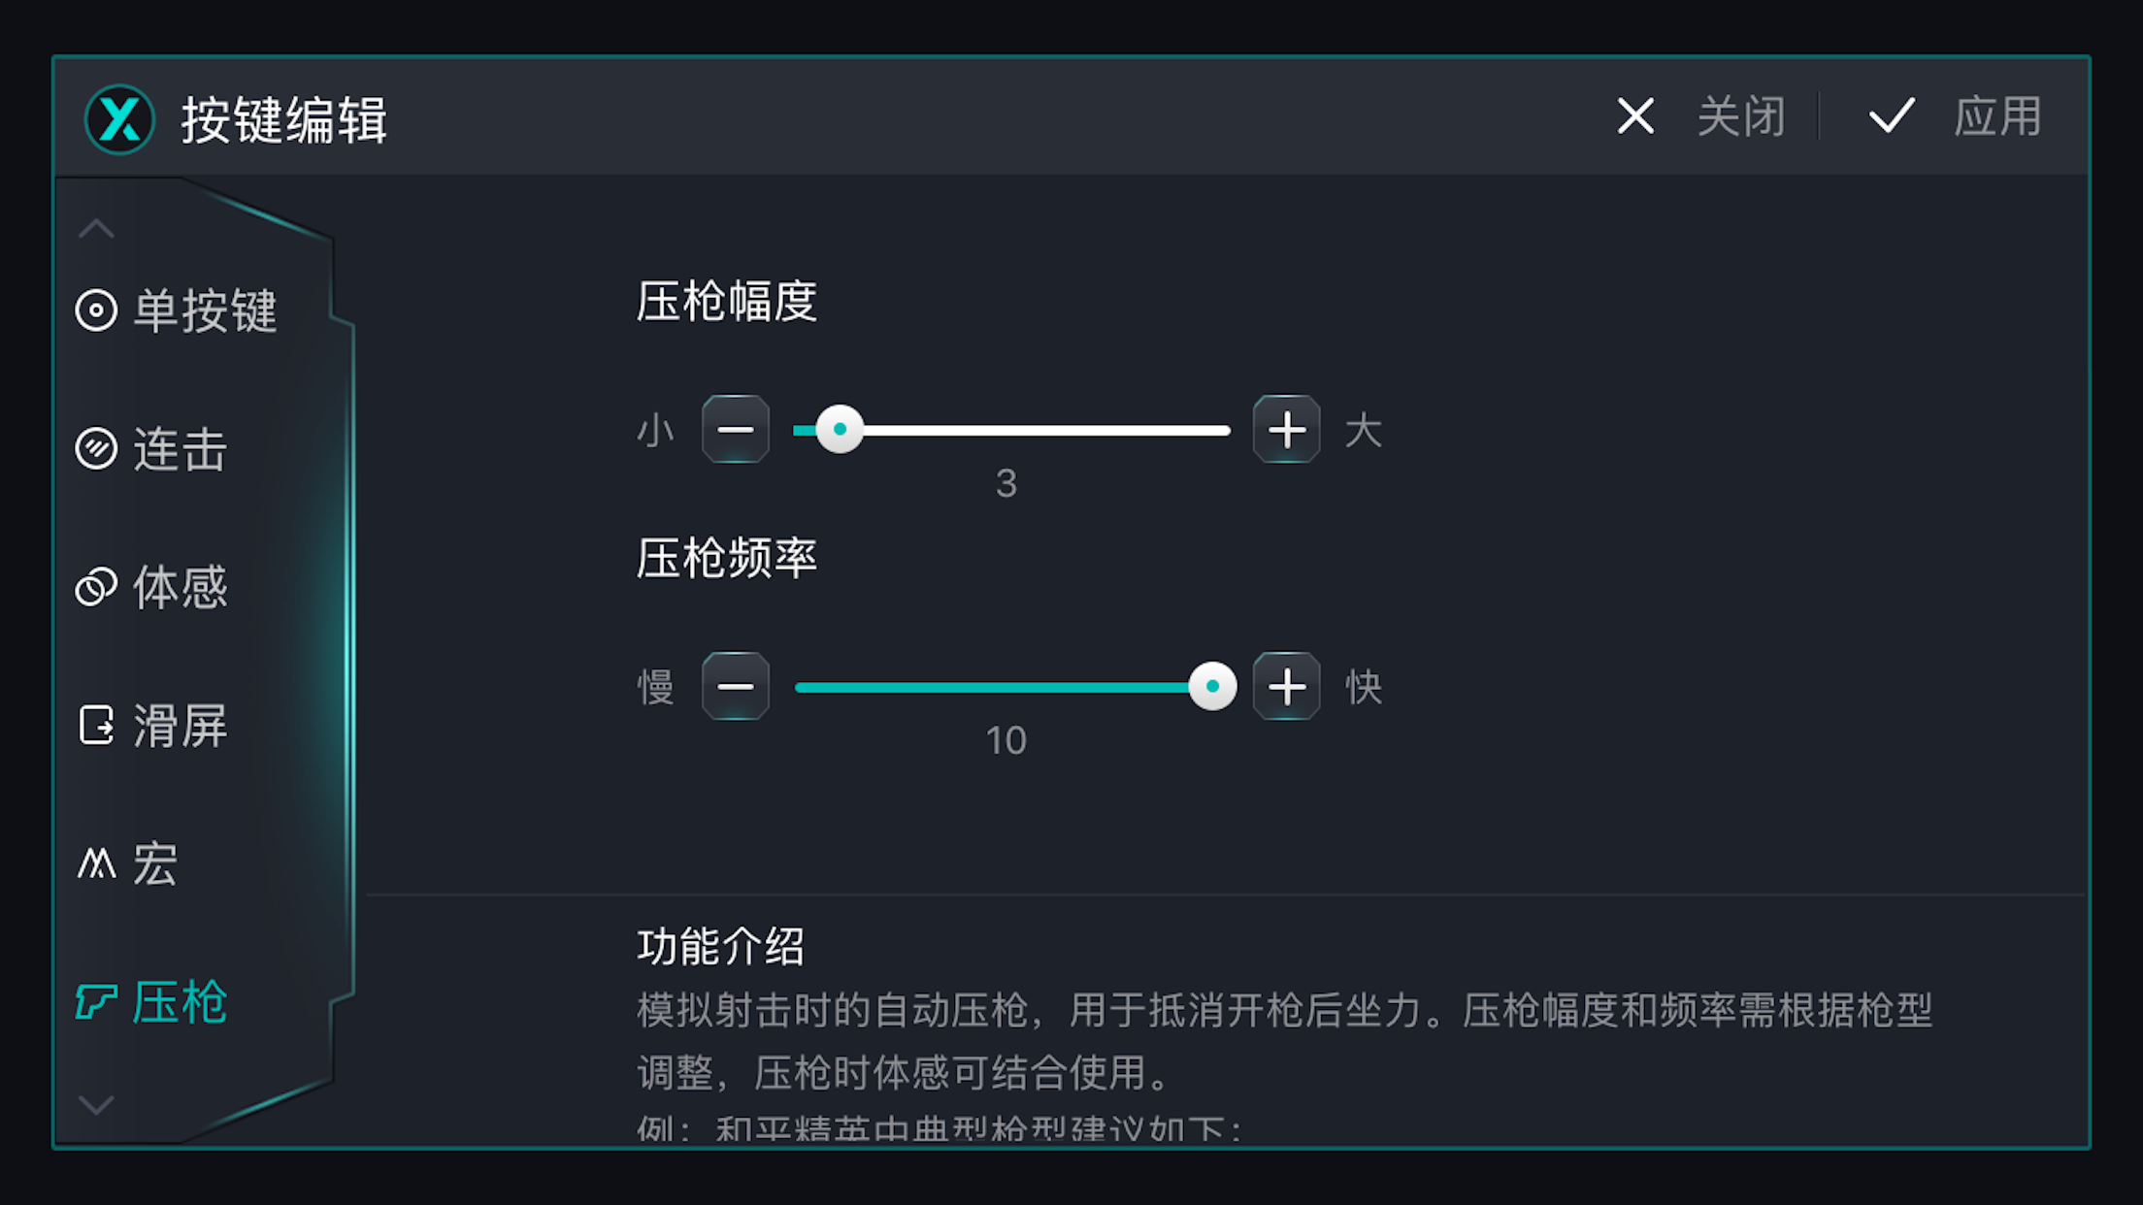Viewport: 2143px width, 1205px height.
Task: Click the 压枪 recoil control icon
Action: click(x=96, y=1002)
